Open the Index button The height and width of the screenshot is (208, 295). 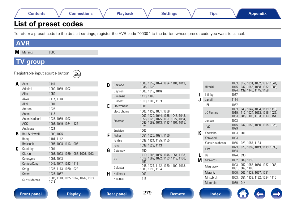coord(216,194)
